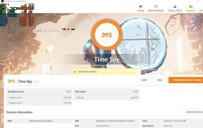This screenshot has width=203, height=128.
Task: Click the Graphics score header label
Action: pos(16,92)
